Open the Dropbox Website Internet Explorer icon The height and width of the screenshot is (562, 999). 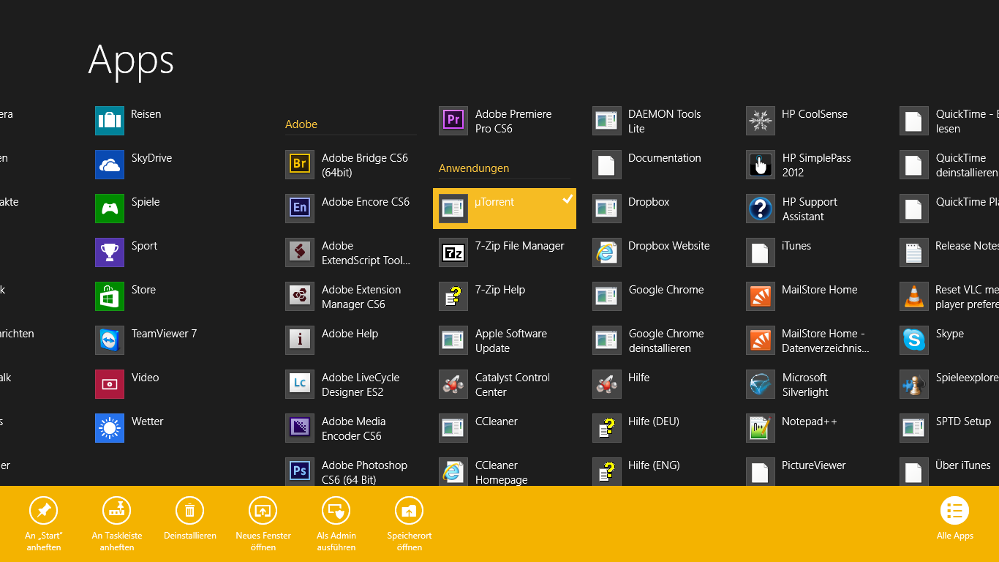607,252
